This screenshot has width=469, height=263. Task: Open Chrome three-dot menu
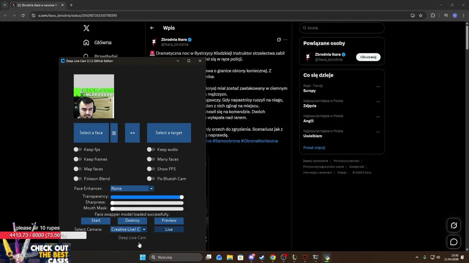[463, 15]
